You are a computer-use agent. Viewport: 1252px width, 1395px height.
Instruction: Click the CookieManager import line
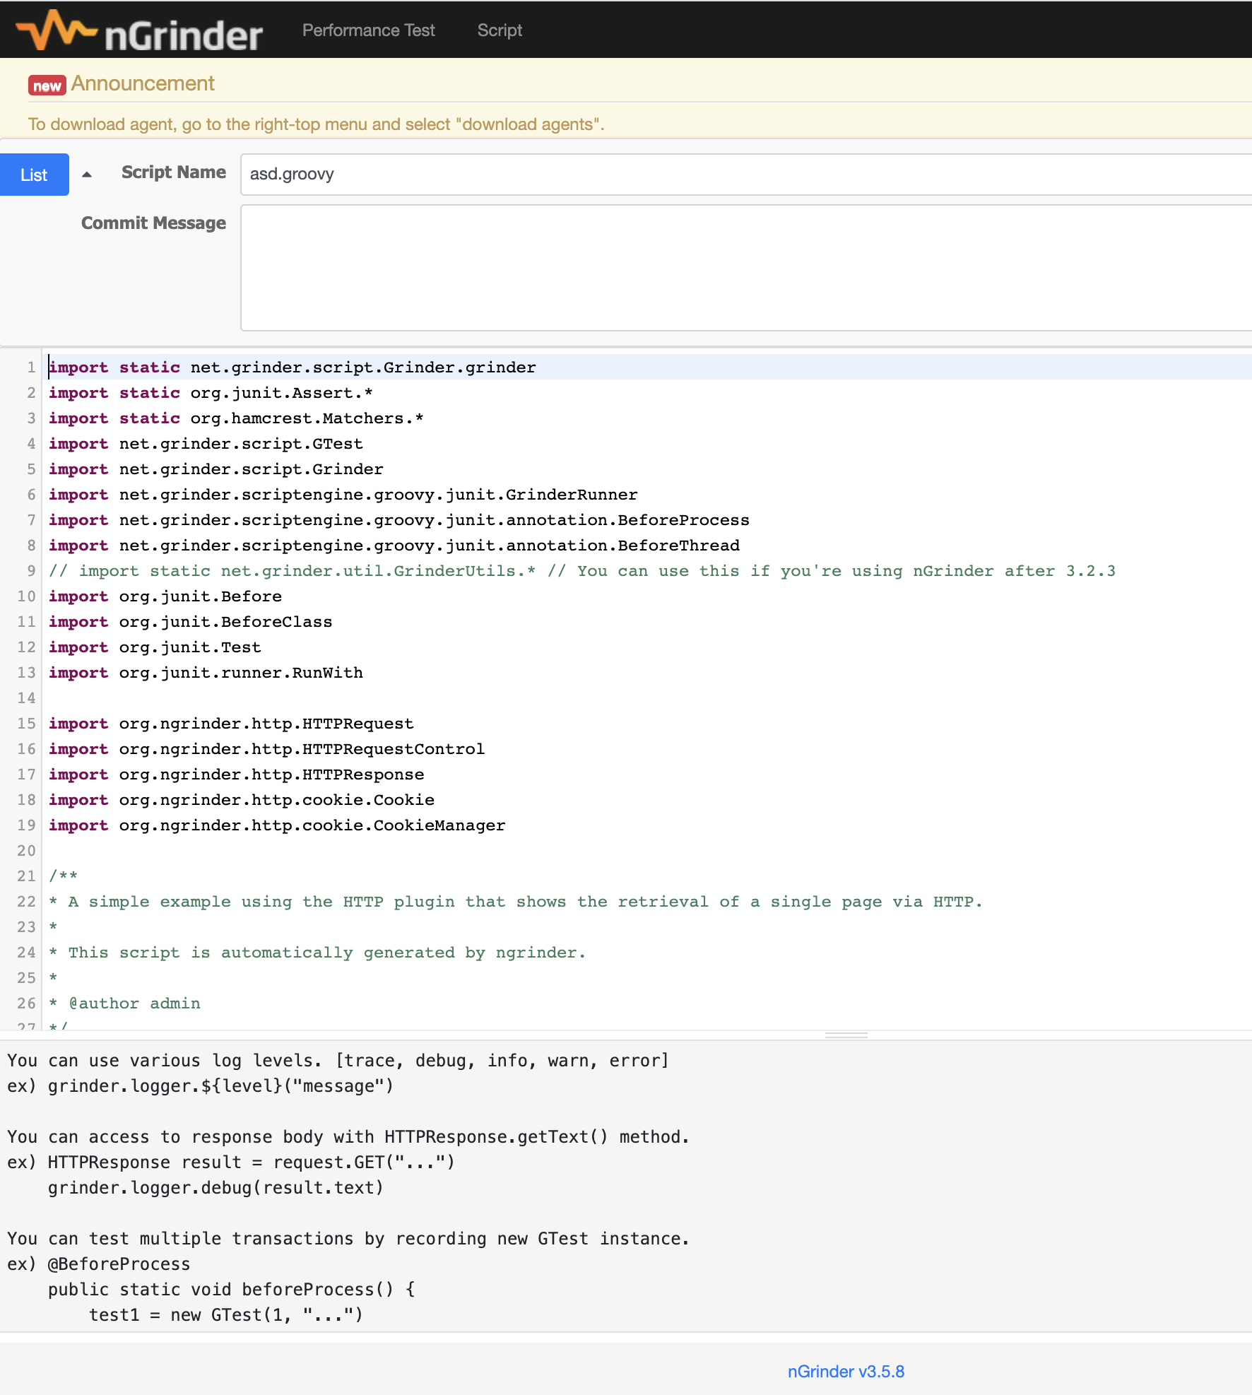(x=277, y=825)
